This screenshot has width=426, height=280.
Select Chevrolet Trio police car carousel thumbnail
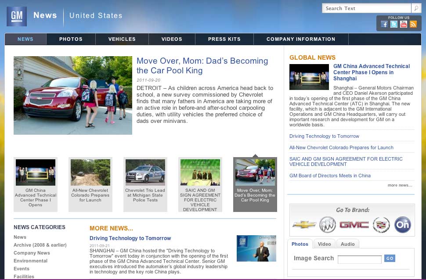(x=145, y=184)
